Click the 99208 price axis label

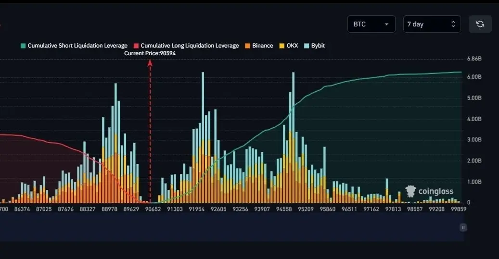[x=437, y=209]
